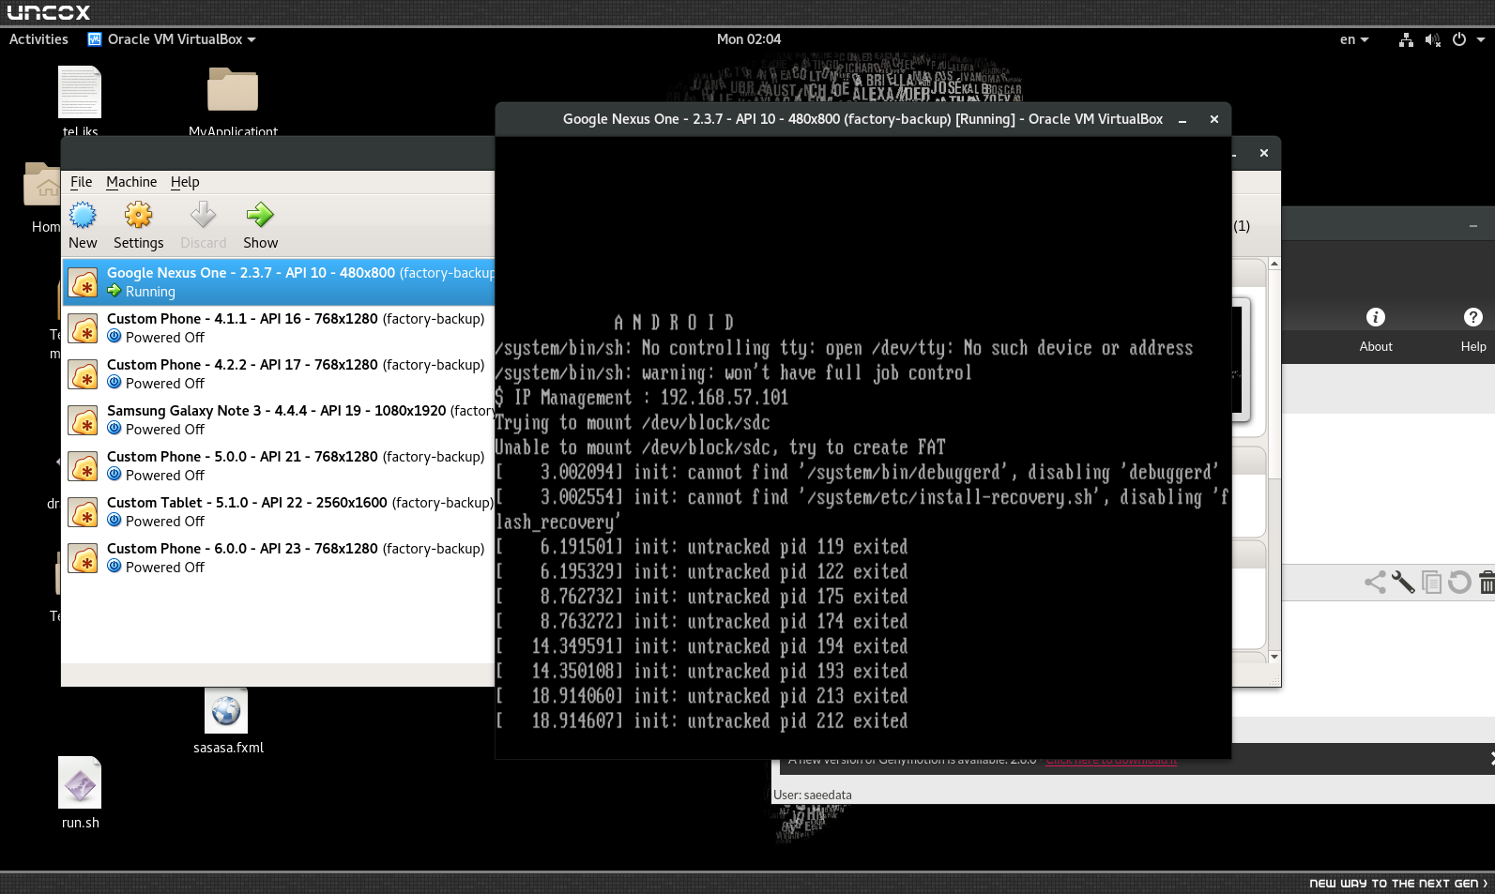
Task: Select the Custom Phone 4.2.2 VM icon
Action: (84, 374)
